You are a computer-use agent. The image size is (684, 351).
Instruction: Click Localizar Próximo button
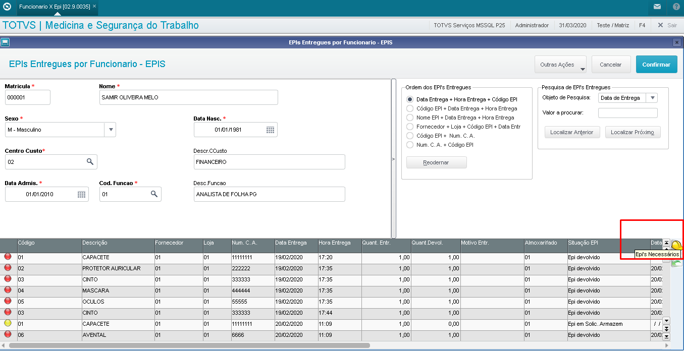click(x=633, y=132)
